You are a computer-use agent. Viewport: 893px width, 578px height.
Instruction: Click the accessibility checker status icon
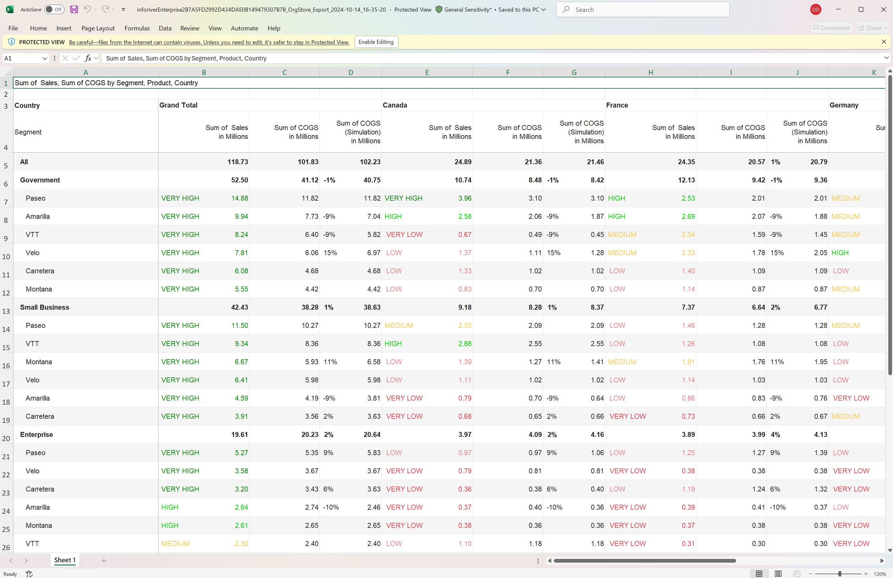tap(29, 574)
